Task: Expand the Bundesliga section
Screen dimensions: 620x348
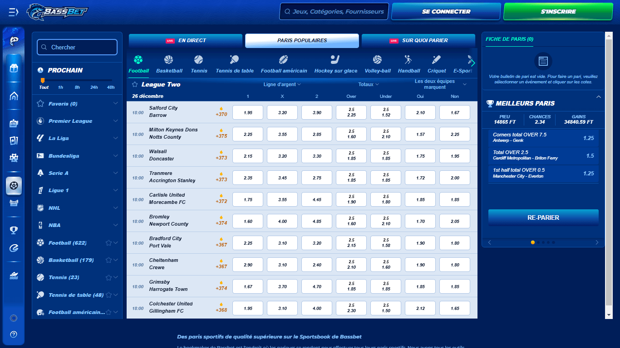Action: tap(77, 156)
